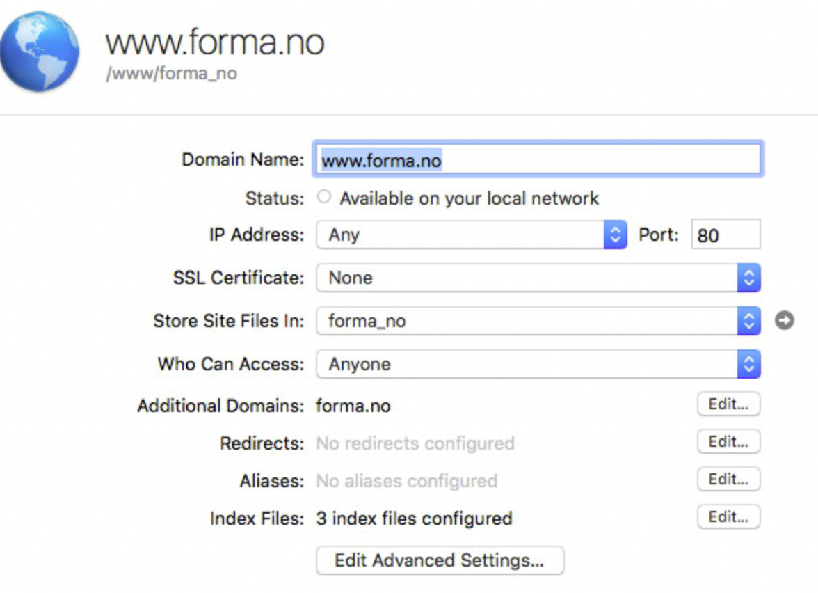Open site files folder arrow icon
Viewport: 818px width, 593px height.
[785, 320]
